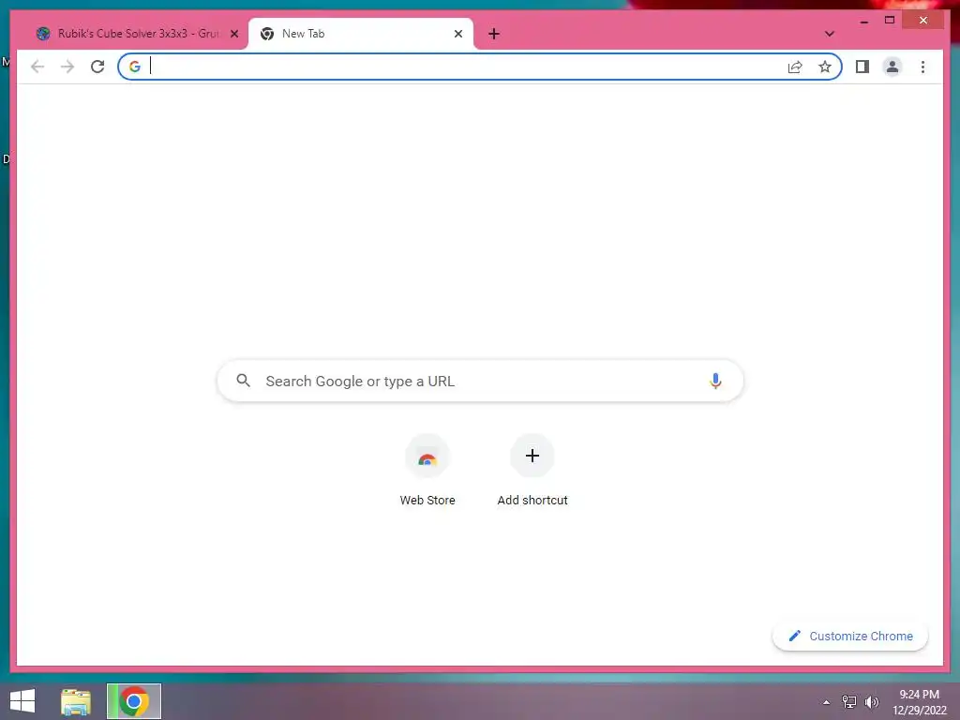Minimize the Chrome window
The image size is (960, 720).
(x=863, y=21)
